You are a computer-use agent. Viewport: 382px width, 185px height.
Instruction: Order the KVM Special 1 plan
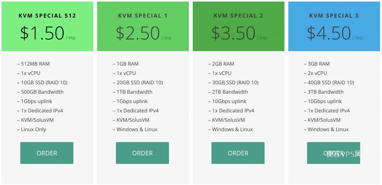(x=142, y=153)
